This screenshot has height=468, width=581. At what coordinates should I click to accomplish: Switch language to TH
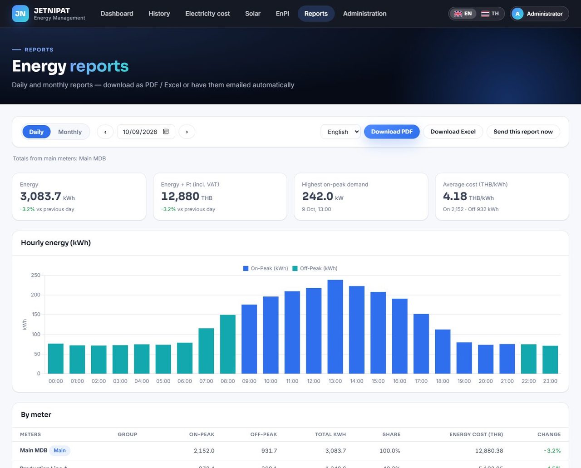tap(490, 14)
